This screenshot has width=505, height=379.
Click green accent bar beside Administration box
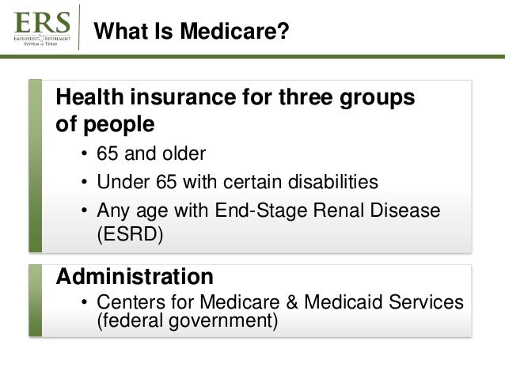tap(36, 301)
